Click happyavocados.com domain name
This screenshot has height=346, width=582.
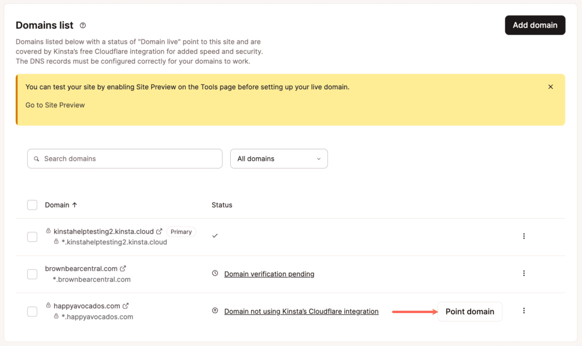pos(87,306)
